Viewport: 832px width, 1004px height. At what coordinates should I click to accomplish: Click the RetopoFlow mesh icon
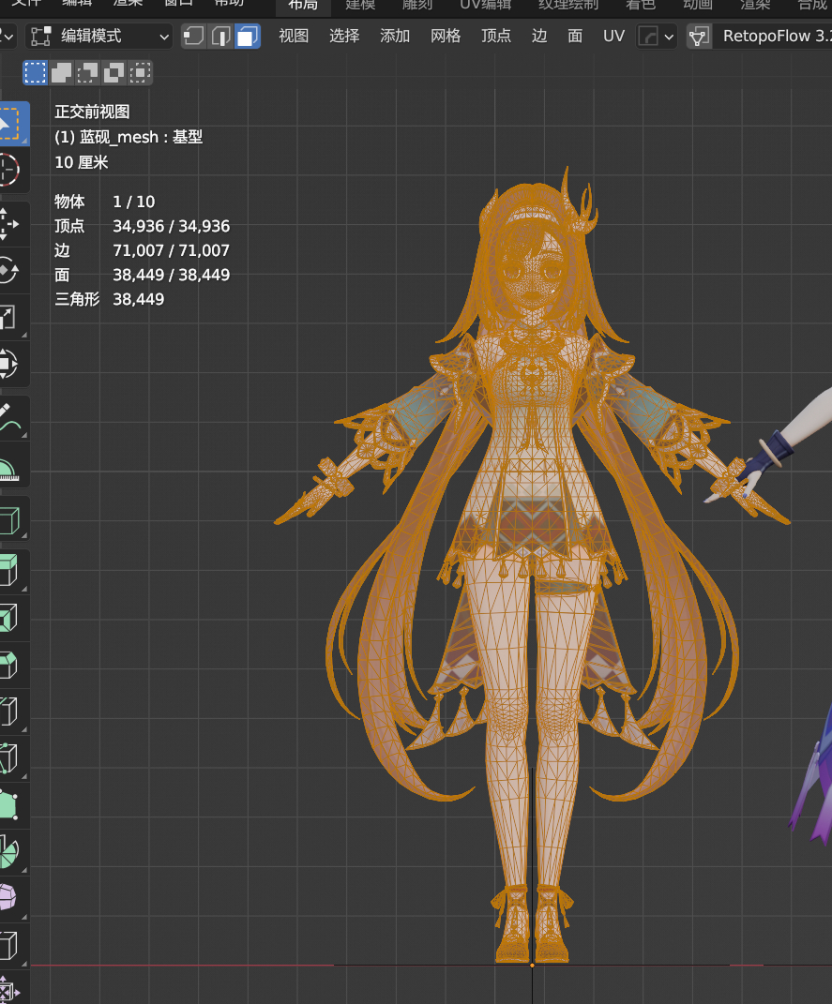[698, 36]
